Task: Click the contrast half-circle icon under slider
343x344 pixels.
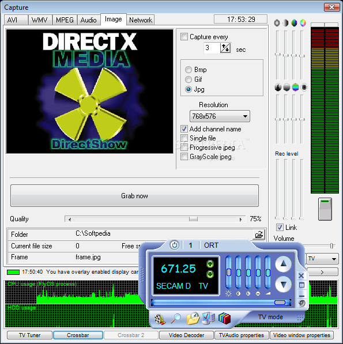Action: [238, 293]
